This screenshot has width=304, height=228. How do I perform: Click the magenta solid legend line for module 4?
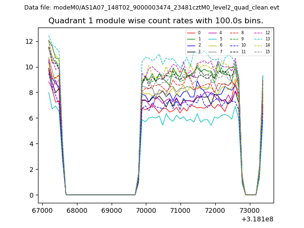[x=213, y=33]
